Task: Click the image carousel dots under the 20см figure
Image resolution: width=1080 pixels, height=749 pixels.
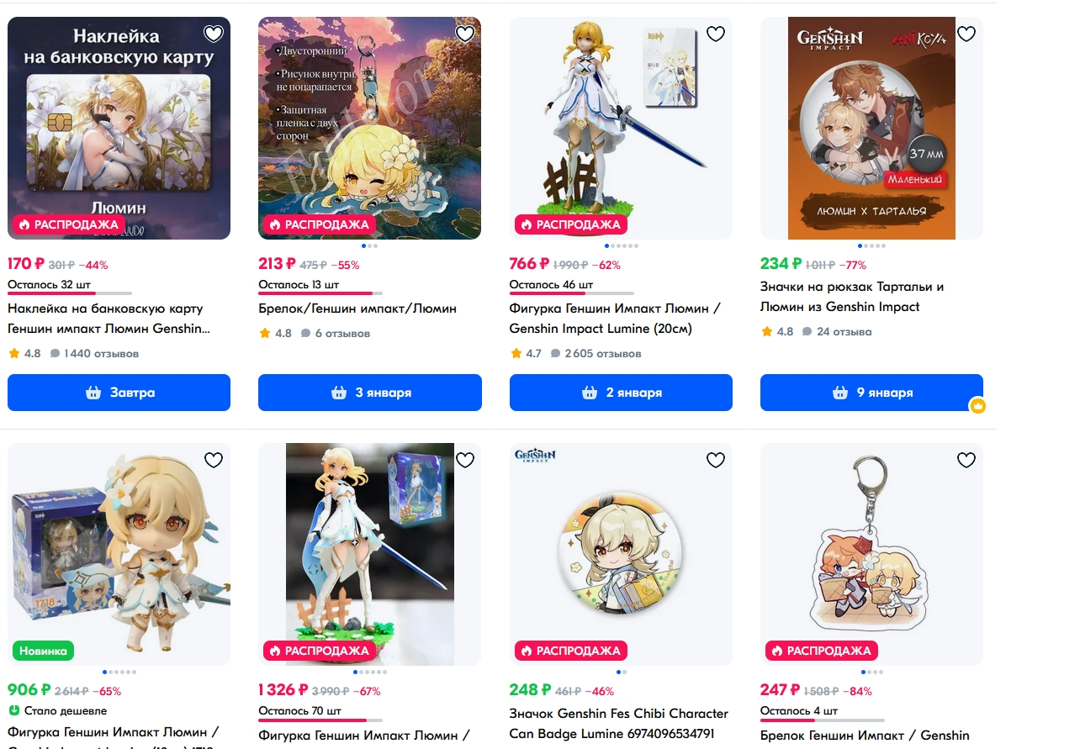Action: pos(621,246)
